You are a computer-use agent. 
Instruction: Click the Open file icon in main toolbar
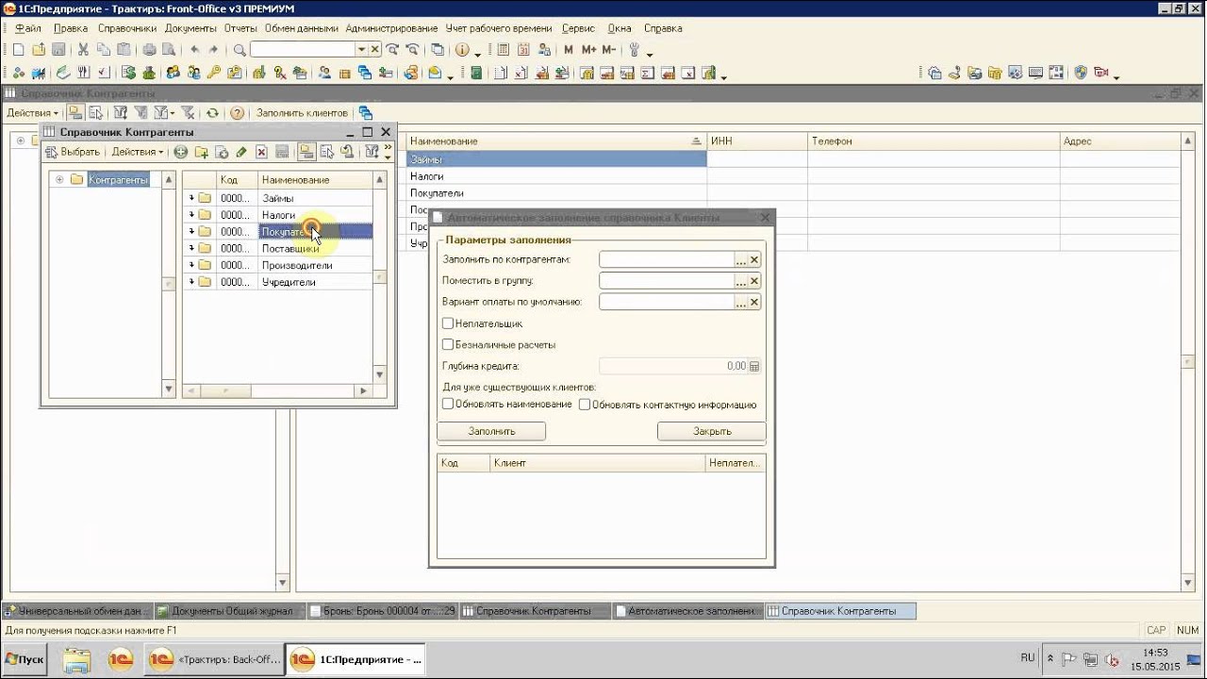(x=39, y=50)
